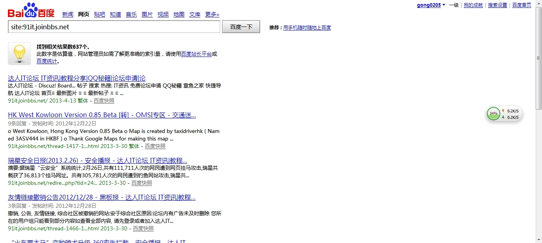Click the 百度一下 search button
This screenshot has width=542, height=243.
pos(241,27)
